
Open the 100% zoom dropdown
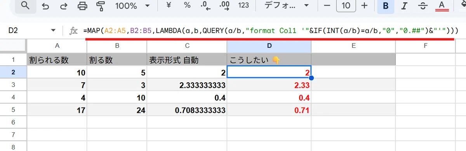pyautogui.click(x=132, y=6)
